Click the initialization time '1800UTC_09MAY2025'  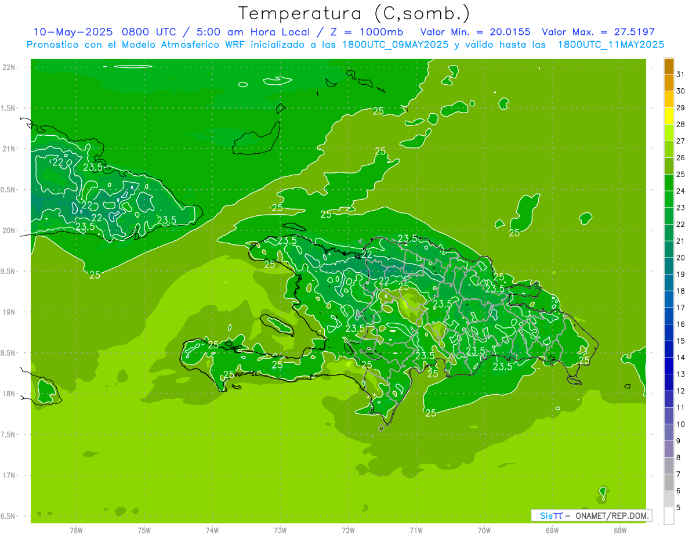[394, 44]
